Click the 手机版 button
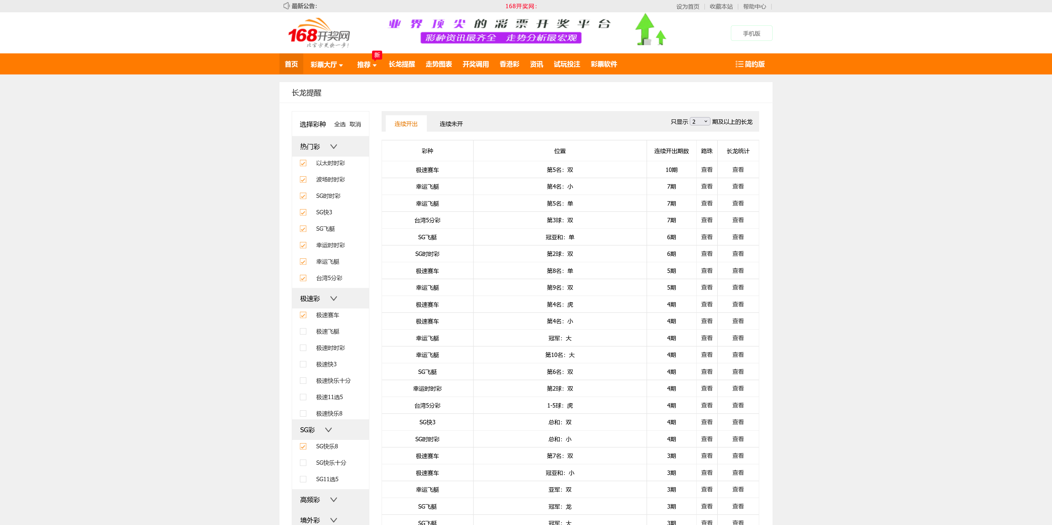 [x=751, y=33]
